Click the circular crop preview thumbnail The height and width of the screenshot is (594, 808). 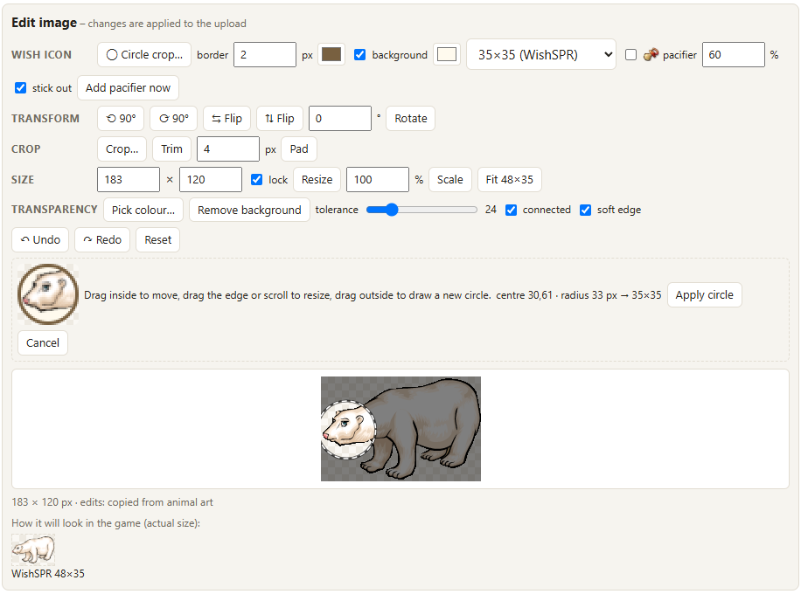[x=48, y=294]
